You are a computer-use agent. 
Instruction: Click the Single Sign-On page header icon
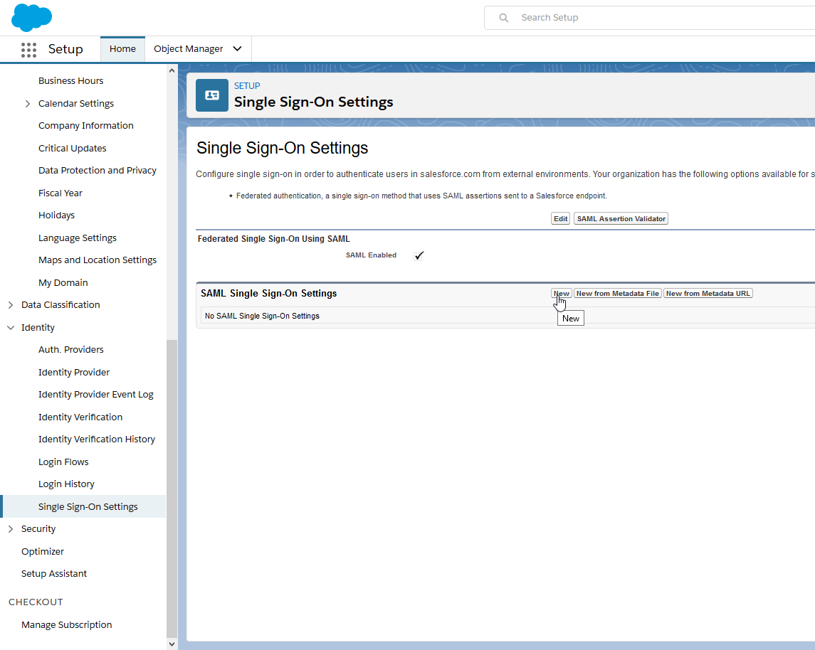212,95
